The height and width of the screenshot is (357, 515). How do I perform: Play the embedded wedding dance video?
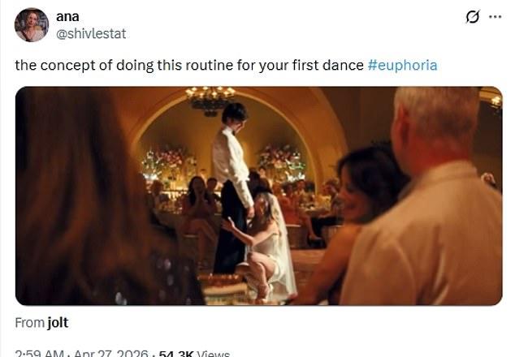(x=258, y=196)
